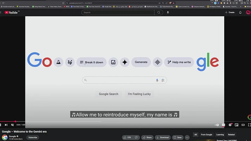Click the Break it down chip
Viewport: 251px width, 141px height.
coord(92,62)
